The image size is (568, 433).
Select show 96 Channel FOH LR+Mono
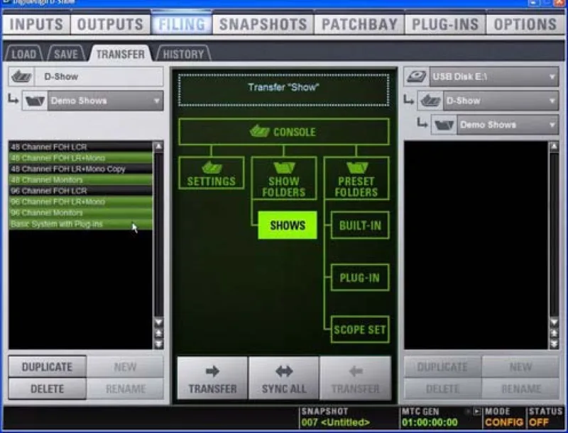point(81,202)
